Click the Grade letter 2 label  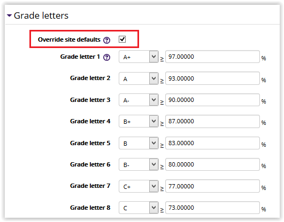[x=90, y=78]
